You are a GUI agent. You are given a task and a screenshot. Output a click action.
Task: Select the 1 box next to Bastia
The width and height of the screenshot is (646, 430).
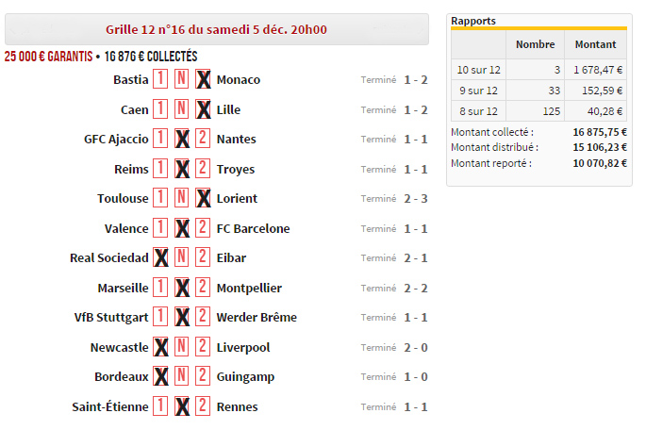click(x=161, y=79)
